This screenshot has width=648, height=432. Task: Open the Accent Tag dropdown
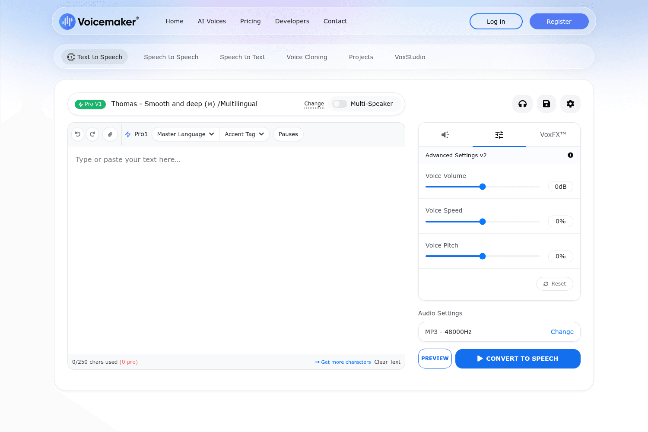click(x=245, y=134)
